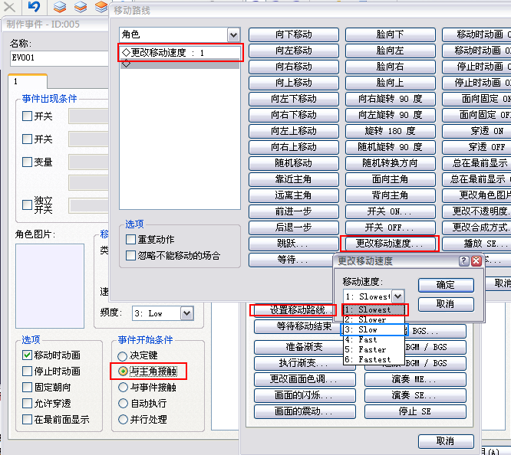Screen dimensions: 511x455
Task: Choose 3: Slow from speed list
Action: click(x=374, y=329)
